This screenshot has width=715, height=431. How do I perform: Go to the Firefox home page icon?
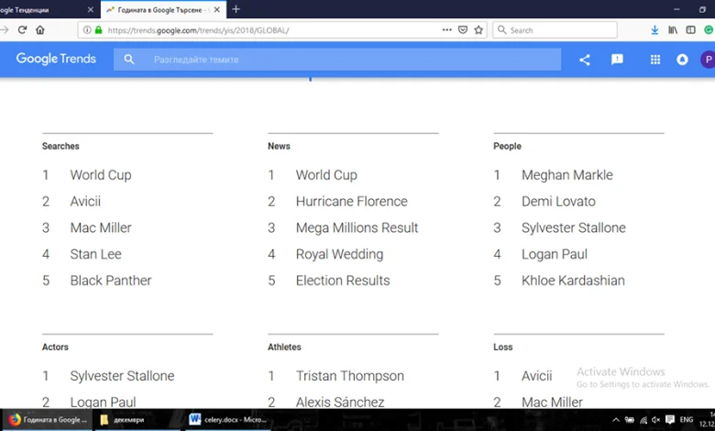(40, 30)
